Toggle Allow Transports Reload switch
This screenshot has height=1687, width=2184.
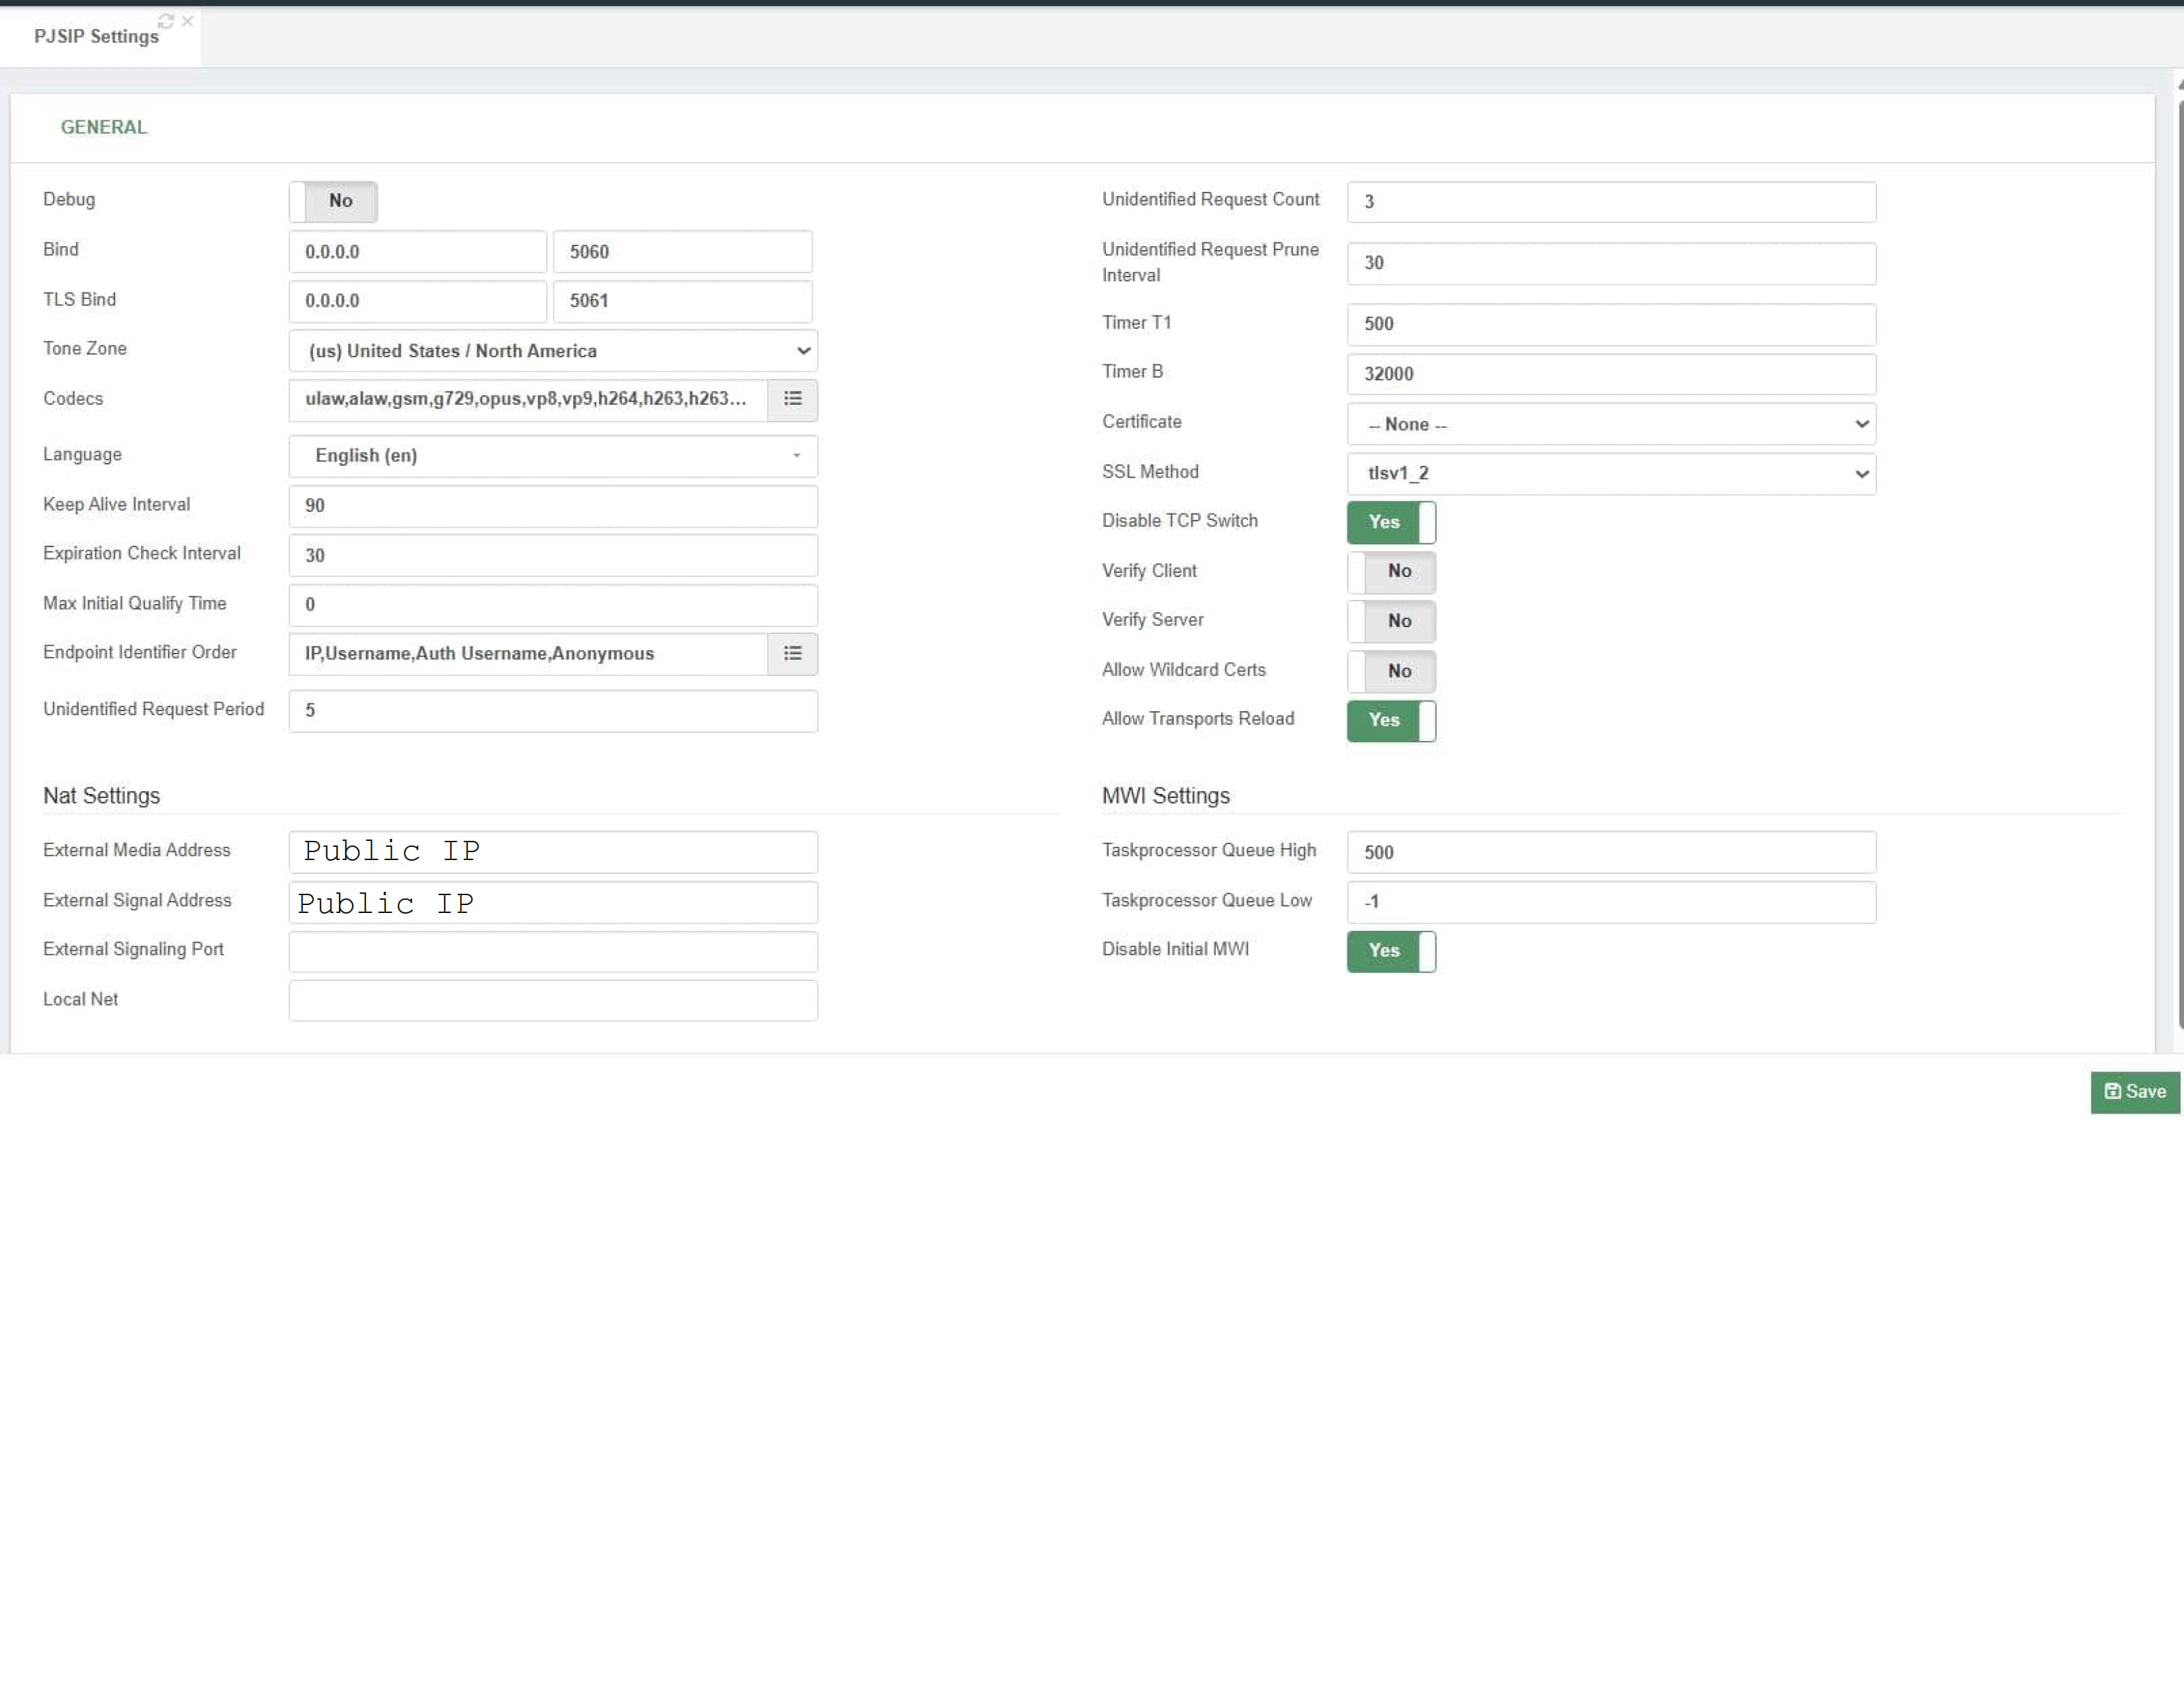[x=1391, y=720]
